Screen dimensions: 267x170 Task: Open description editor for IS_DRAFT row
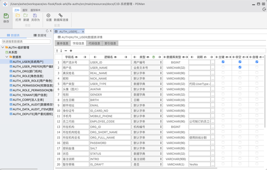213,164
